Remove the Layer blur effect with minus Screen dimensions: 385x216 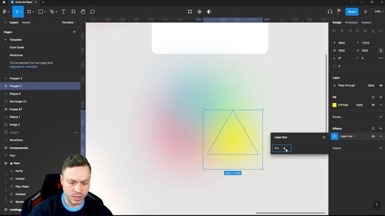coord(381,136)
